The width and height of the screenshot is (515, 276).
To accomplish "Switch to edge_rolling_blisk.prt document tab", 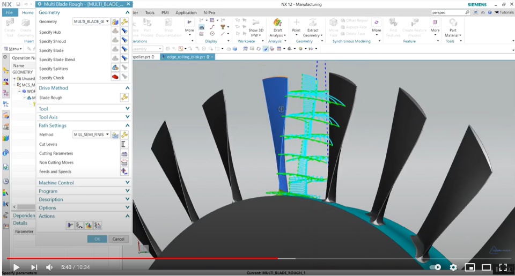I will pos(187,57).
